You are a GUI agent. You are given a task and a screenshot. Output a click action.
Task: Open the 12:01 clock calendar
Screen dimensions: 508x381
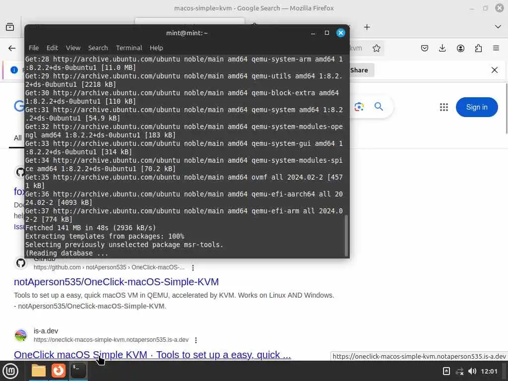pos(489,371)
